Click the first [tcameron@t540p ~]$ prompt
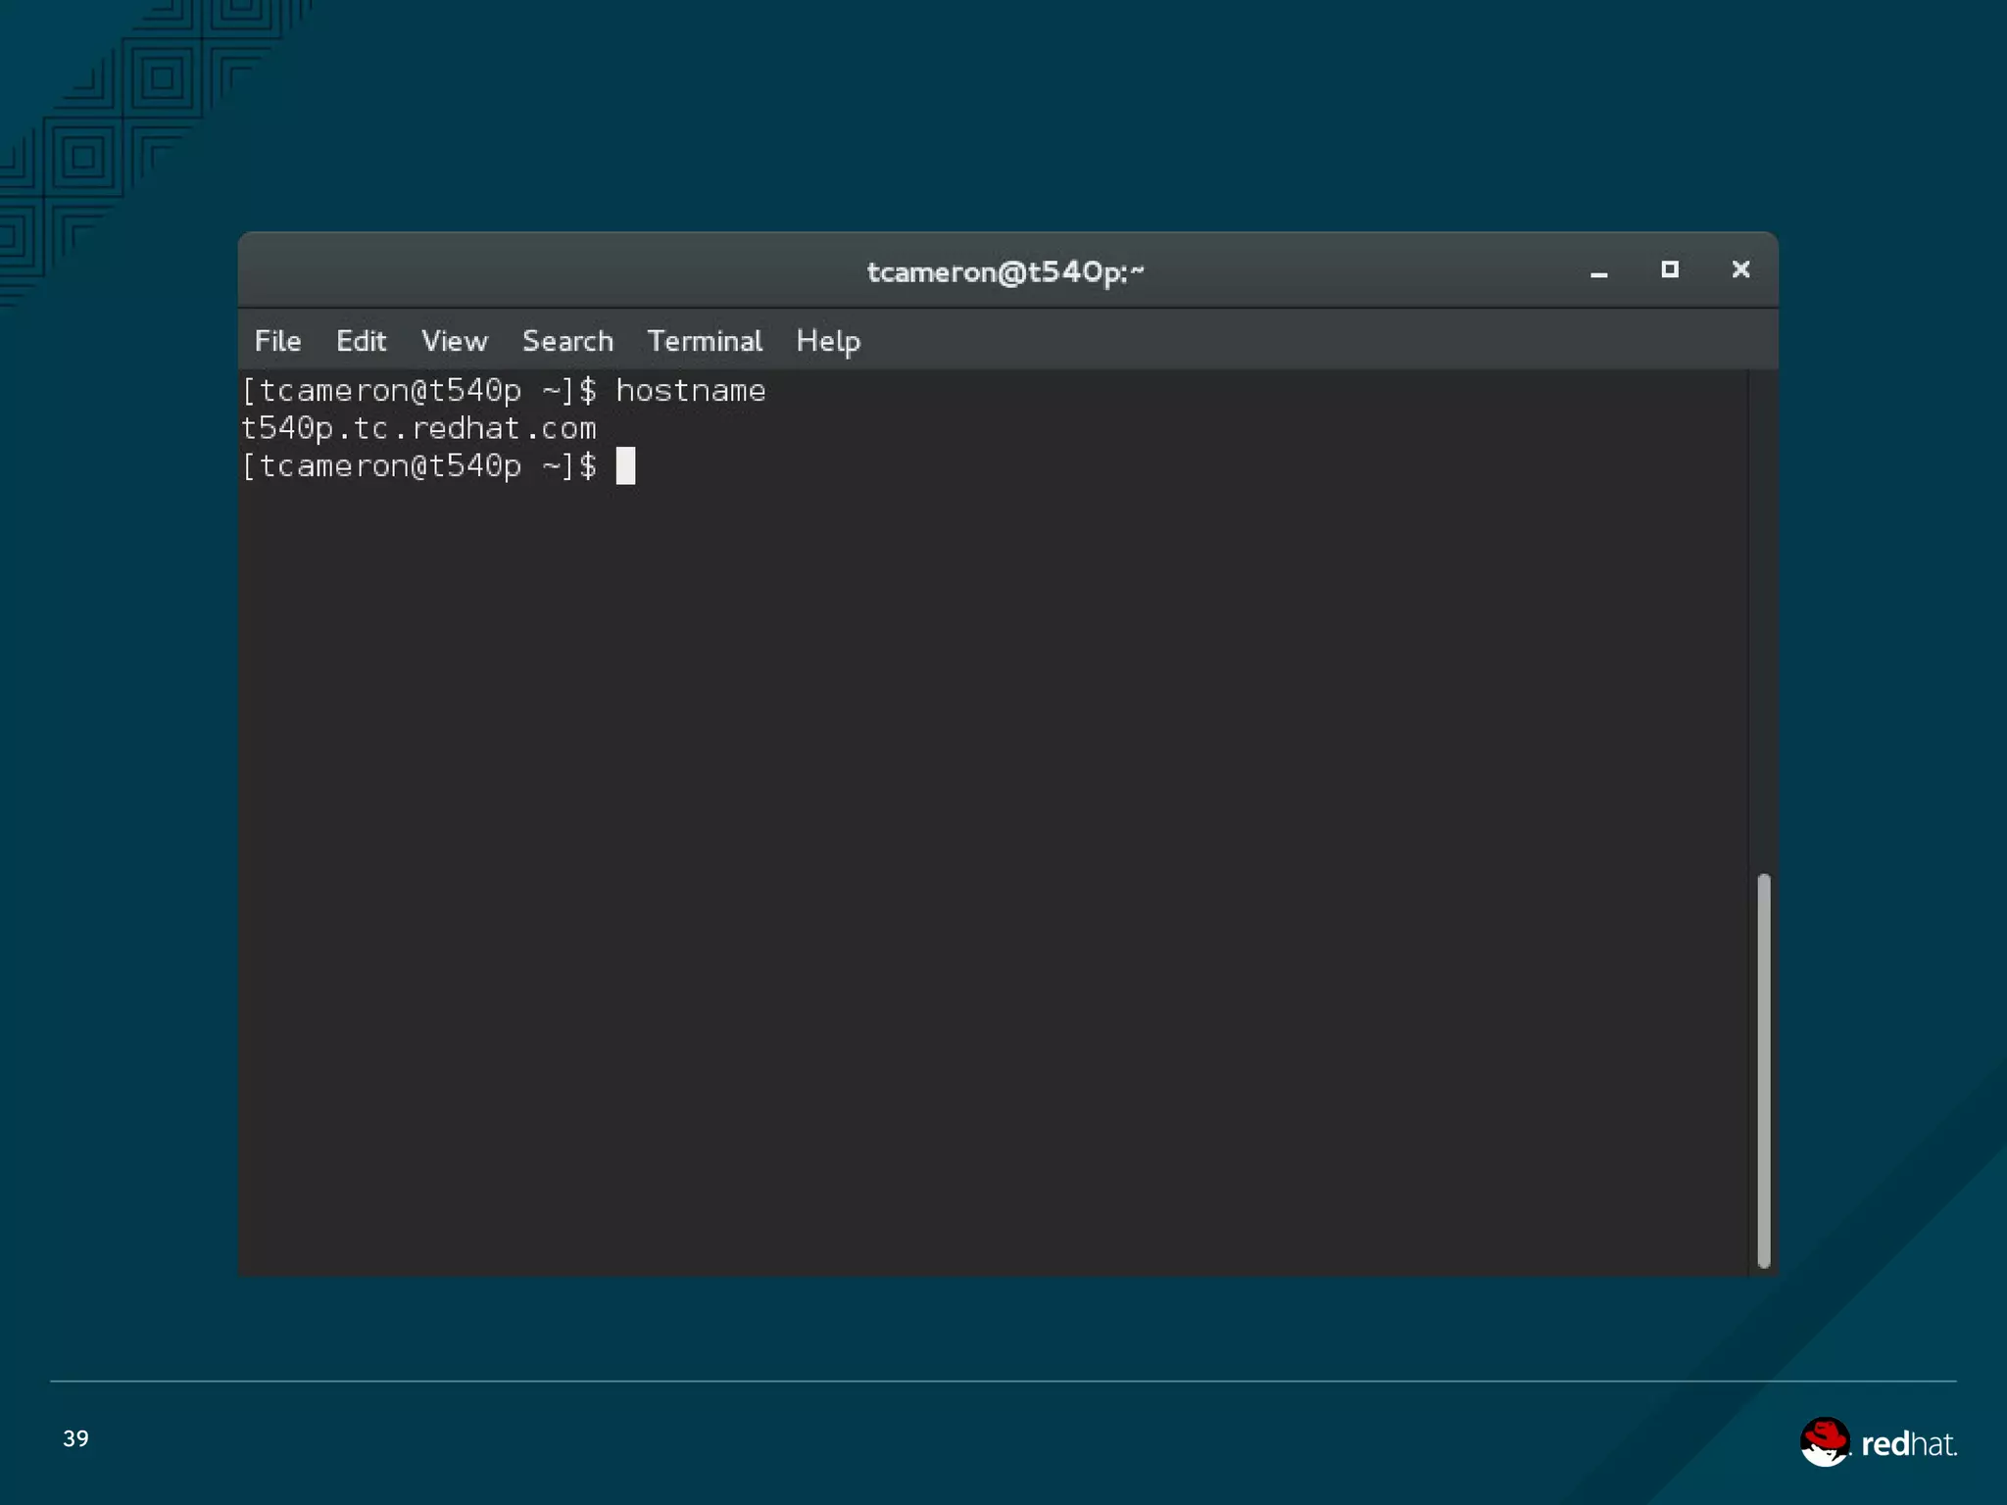2007x1505 pixels. click(418, 391)
